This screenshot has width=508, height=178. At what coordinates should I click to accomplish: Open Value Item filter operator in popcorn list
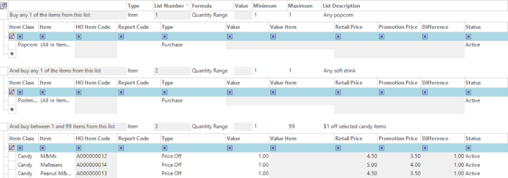tap(273, 36)
